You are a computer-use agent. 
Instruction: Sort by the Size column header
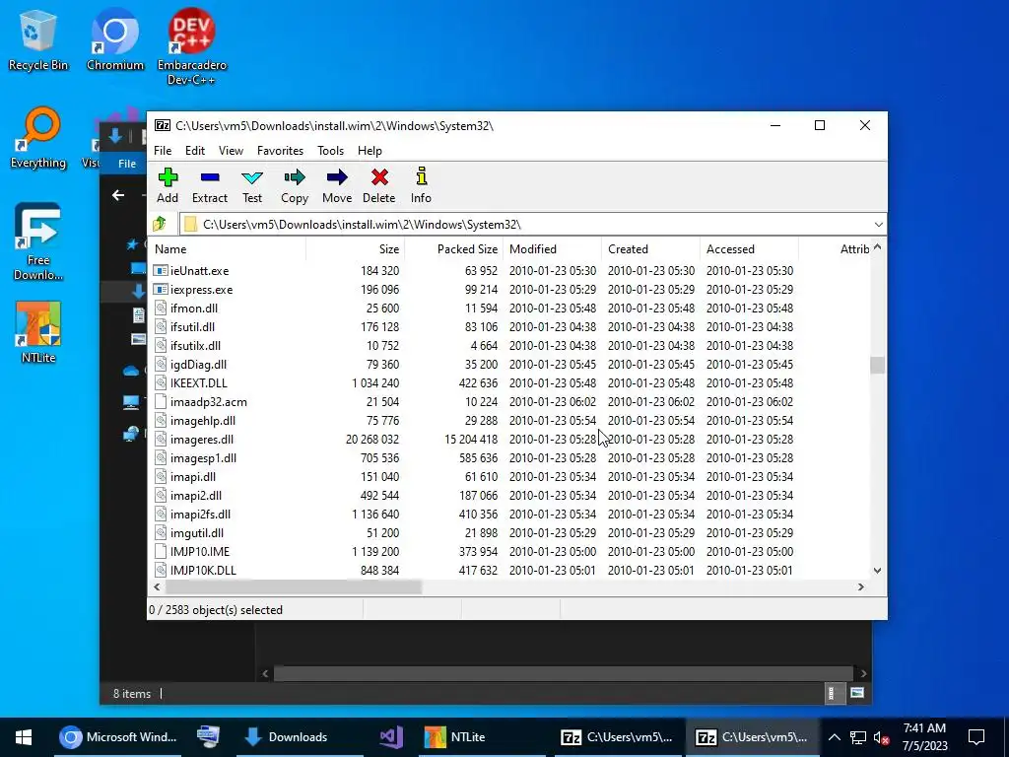355,249
